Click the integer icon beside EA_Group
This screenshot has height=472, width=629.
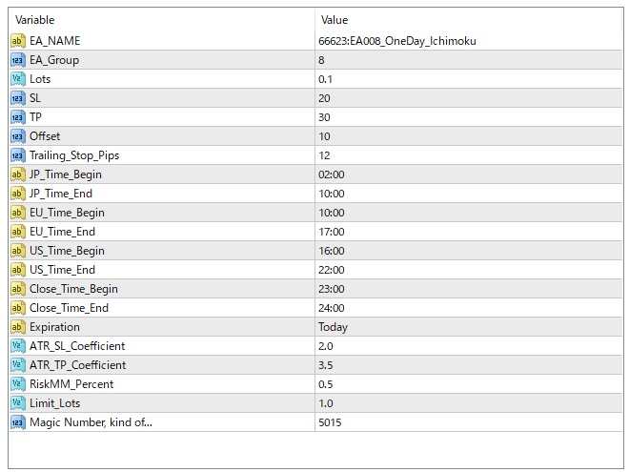(x=18, y=60)
